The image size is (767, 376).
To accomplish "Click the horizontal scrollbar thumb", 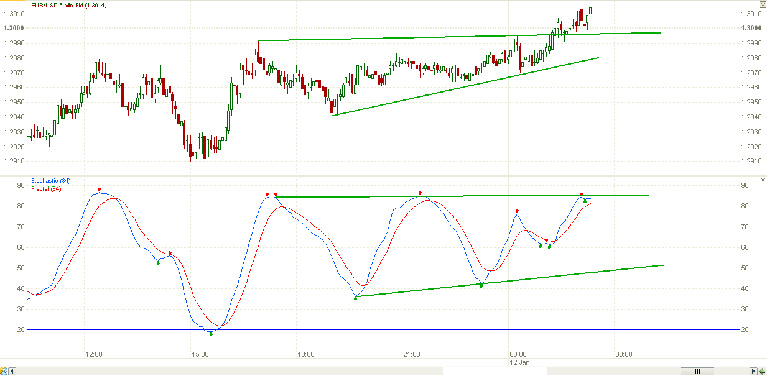I will pos(697,372).
